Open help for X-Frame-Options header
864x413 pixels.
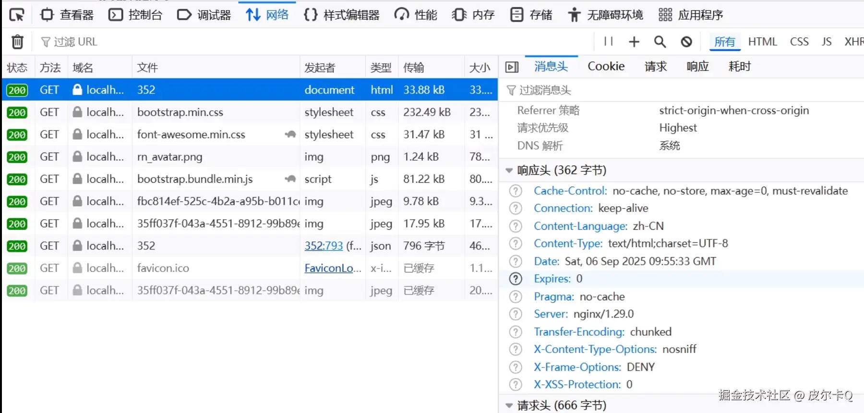coord(516,367)
